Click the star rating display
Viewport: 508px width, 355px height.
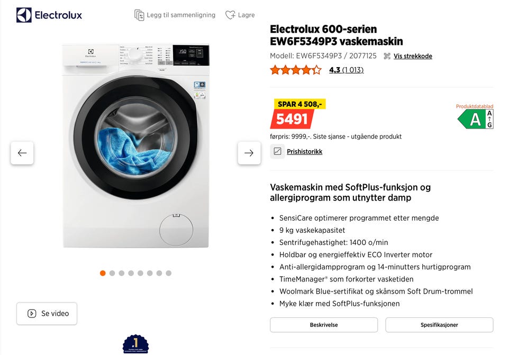coord(295,70)
